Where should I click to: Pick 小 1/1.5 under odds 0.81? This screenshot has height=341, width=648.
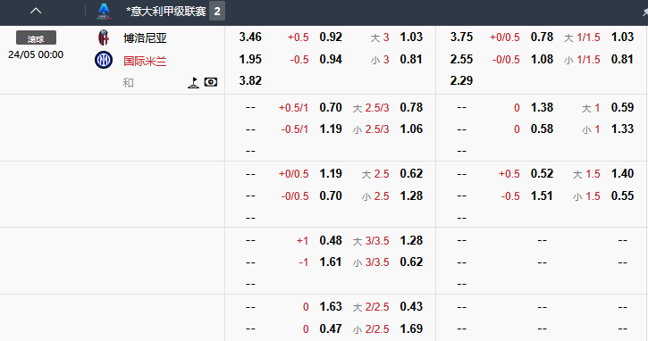point(622,59)
